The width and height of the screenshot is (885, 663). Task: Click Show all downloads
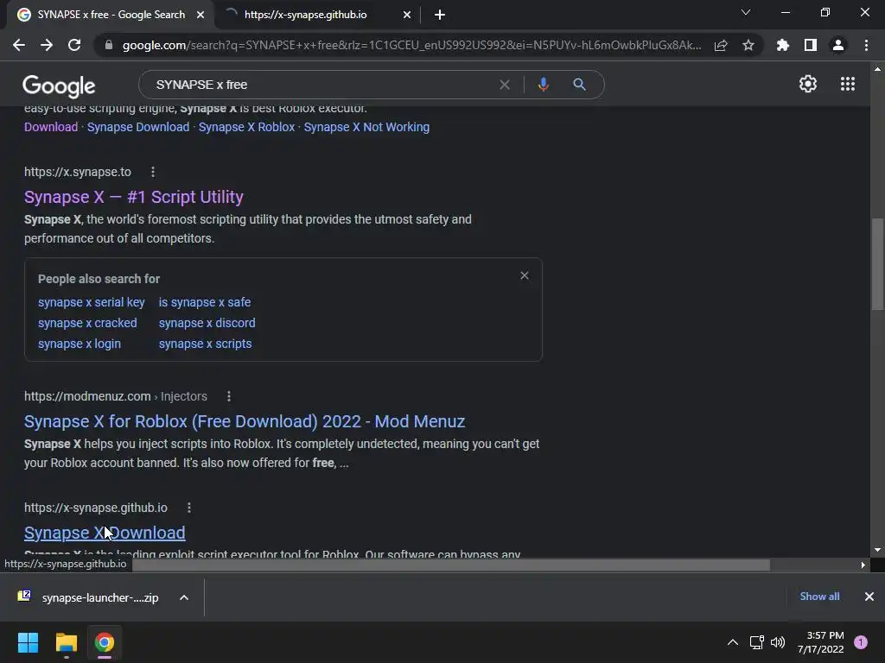819,597
